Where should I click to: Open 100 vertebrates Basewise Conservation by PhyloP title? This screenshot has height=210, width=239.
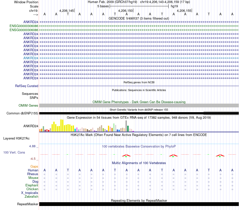pos(139,147)
